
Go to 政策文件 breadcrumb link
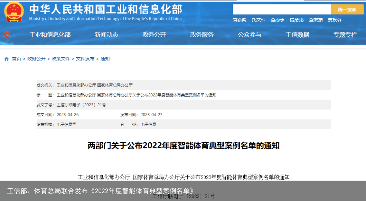(61, 59)
